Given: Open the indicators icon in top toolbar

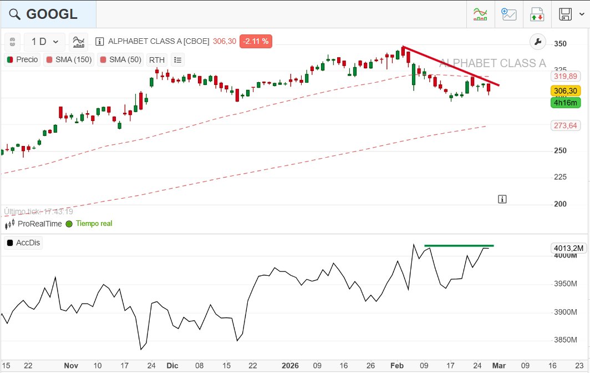Looking at the screenshot, I should [x=480, y=14].
